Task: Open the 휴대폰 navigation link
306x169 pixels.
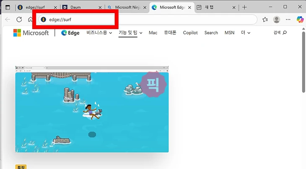Action: 170,33
